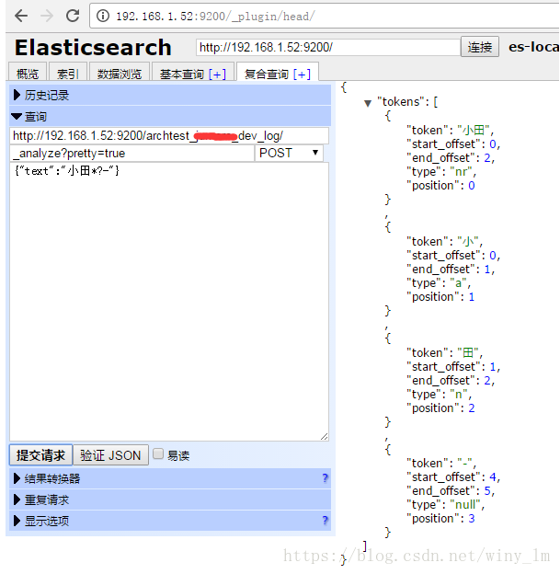Reload the page with the refresh icon
The height and width of the screenshot is (574, 560).
(73, 16)
